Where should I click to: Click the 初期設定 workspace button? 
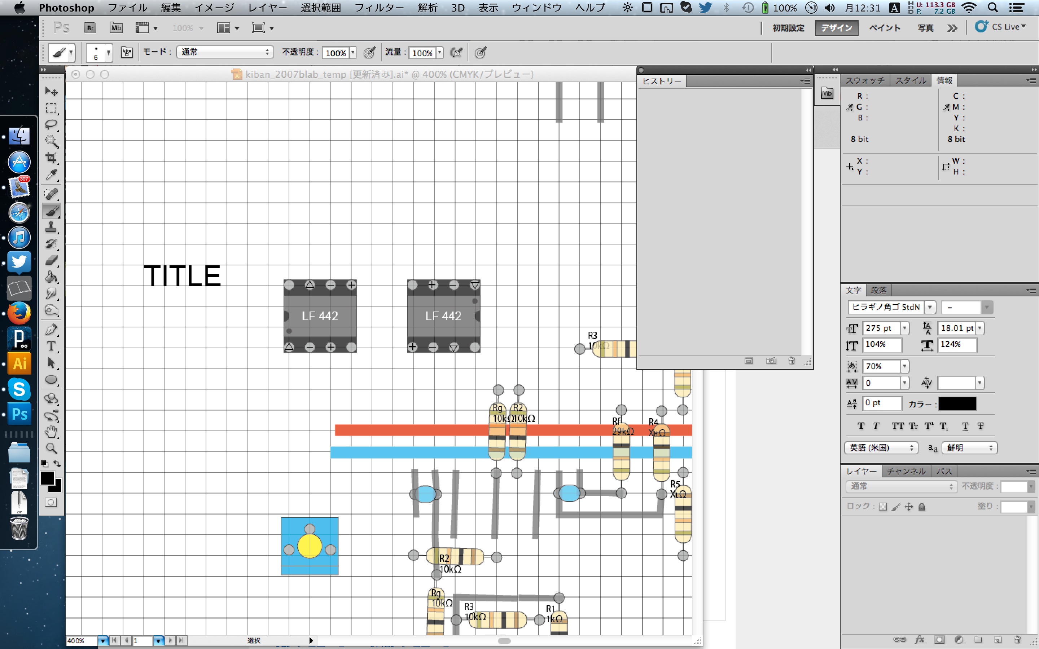pos(788,28)
